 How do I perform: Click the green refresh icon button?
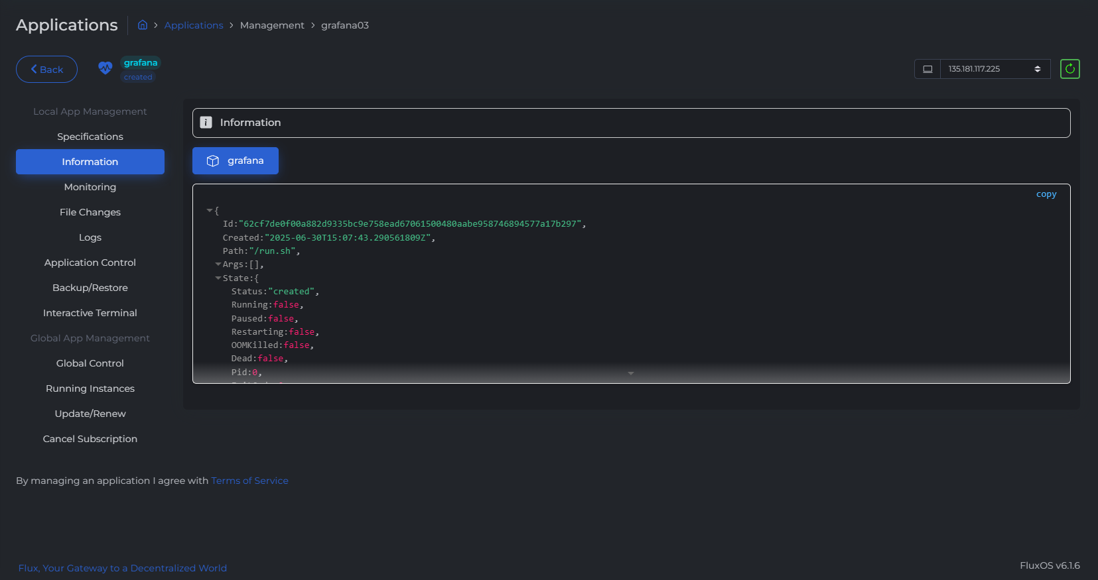click(1069, 69)
